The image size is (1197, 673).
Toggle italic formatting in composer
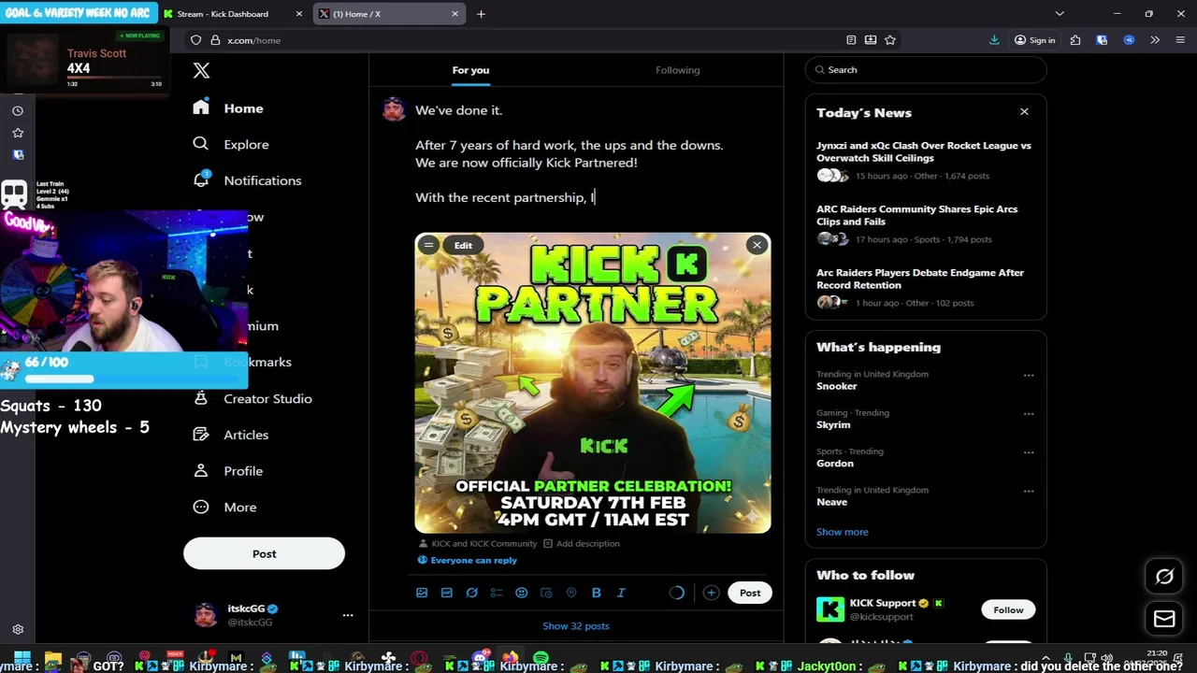click(x=621, y=593)
